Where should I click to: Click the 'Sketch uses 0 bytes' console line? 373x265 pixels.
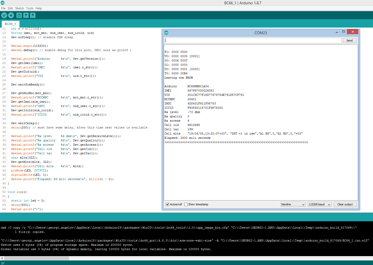[x=67, y=245]
